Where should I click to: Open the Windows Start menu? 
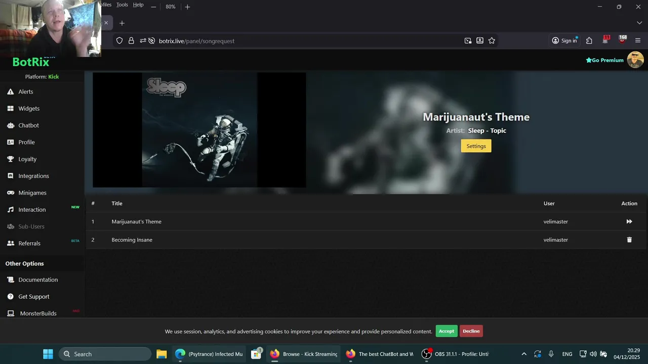tap(48, 354)
